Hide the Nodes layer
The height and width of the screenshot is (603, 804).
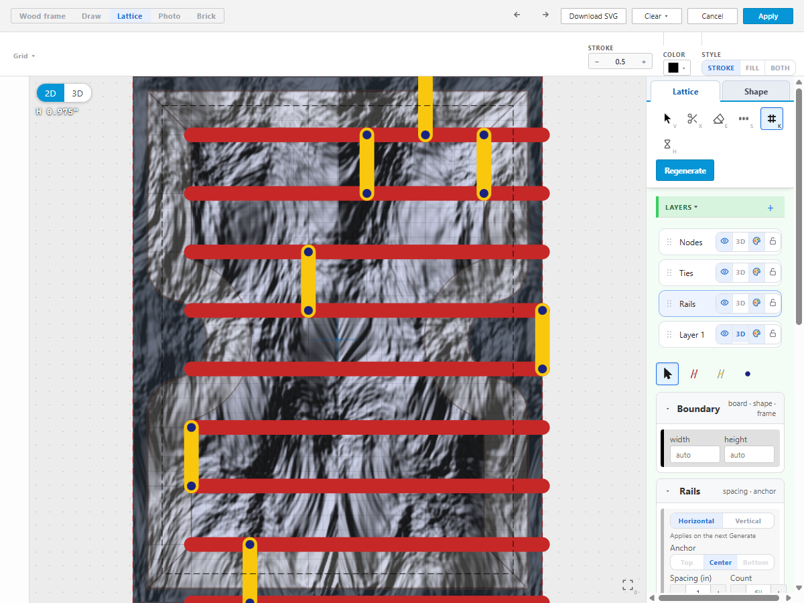pyautogui.click(x=724, y=242)
